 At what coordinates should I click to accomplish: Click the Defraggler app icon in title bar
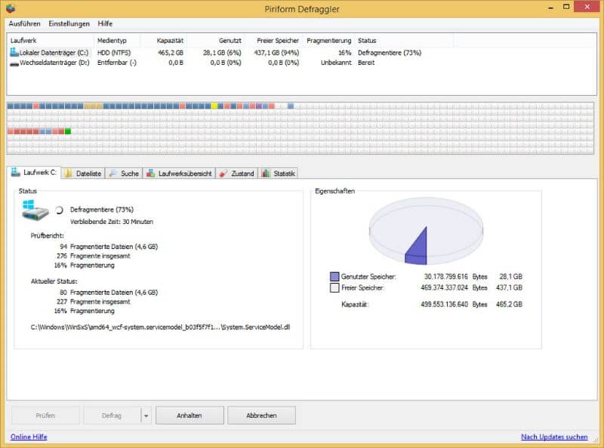click(11, 8)
